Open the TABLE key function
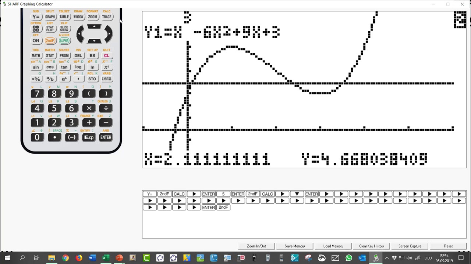Screen dimensions: 471x264 tap(64, 17)
